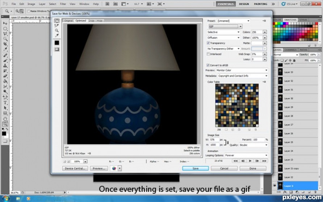Delete selected color trash icon under Color Table

coord(255,130)
